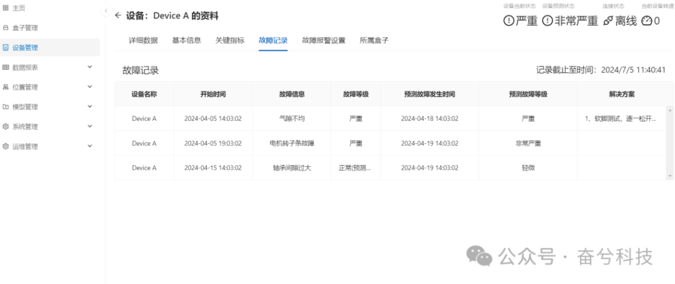Viewport: 675px width, 284px height.
Task: Open 设备管理 in the sidebar
Action: [x=25, y=47]
